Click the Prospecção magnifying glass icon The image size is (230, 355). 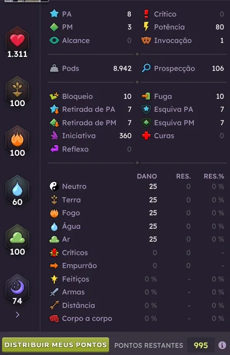pos(146,68)
